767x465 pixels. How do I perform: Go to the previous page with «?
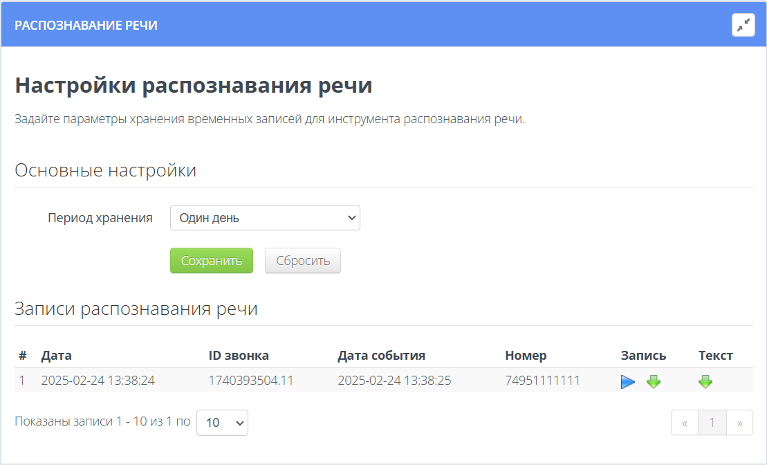(x=683, y=422)
